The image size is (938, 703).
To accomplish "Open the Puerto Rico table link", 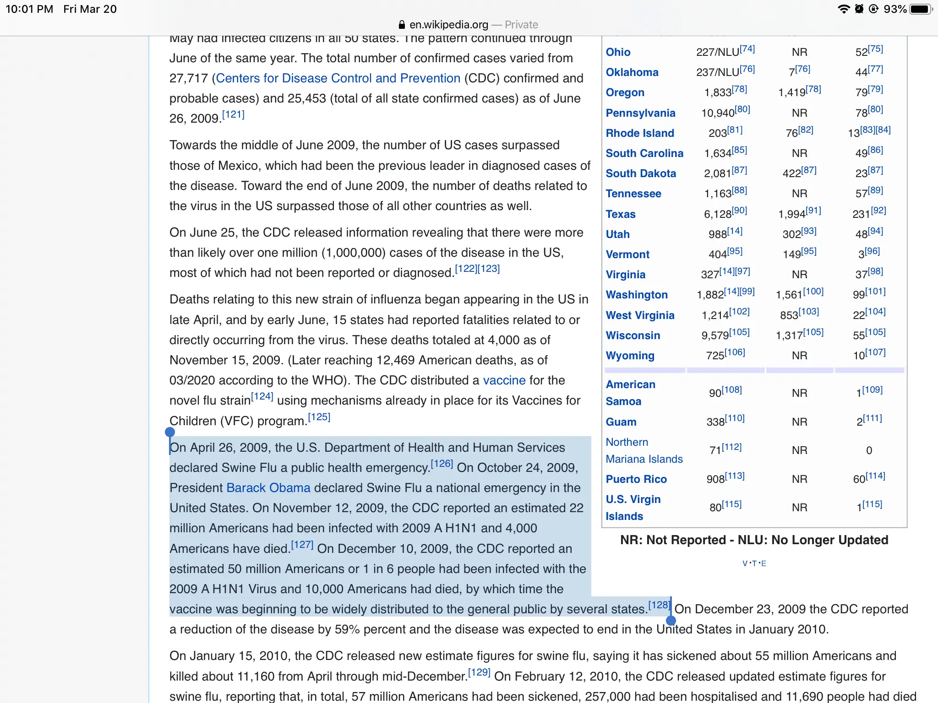I will tap(636, 479).
